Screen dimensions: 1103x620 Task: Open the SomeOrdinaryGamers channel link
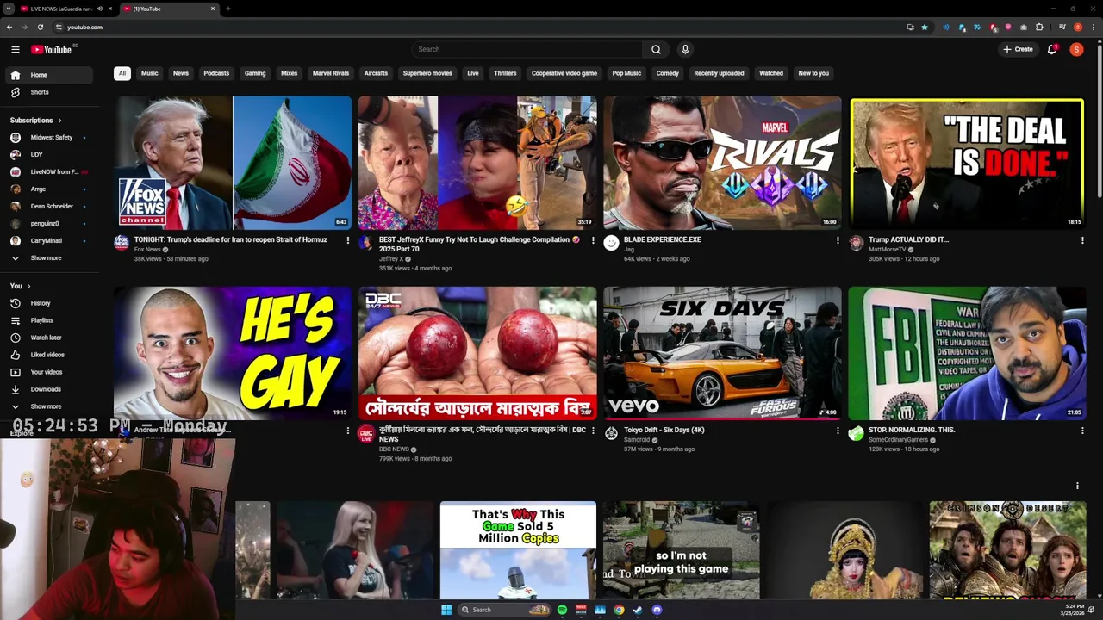[x=898, y=440]
